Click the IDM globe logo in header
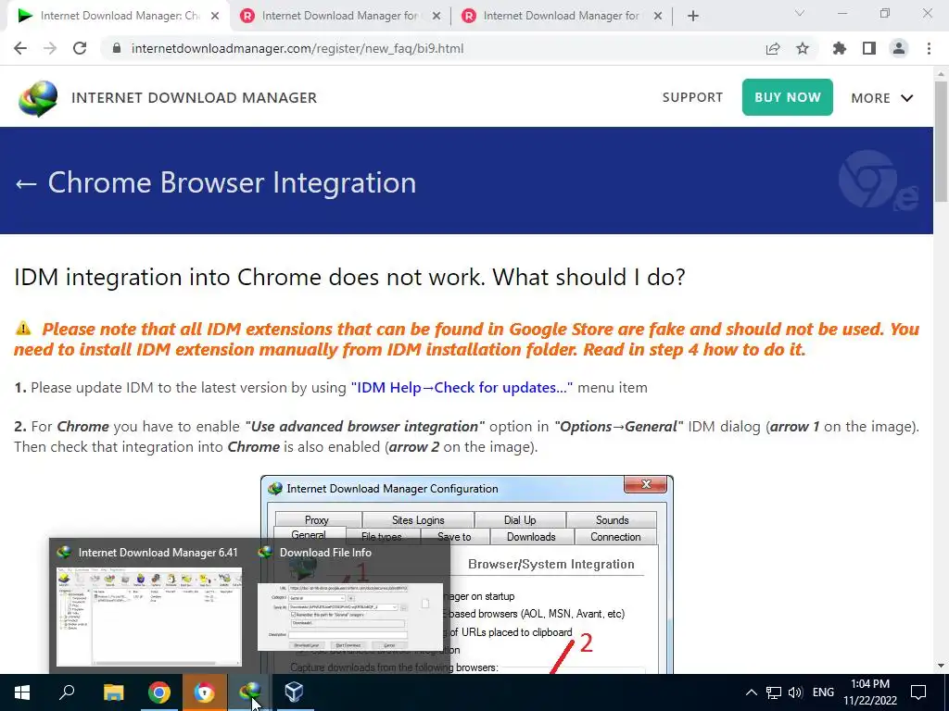Screen dimensions: 949x711 [38, 98]
